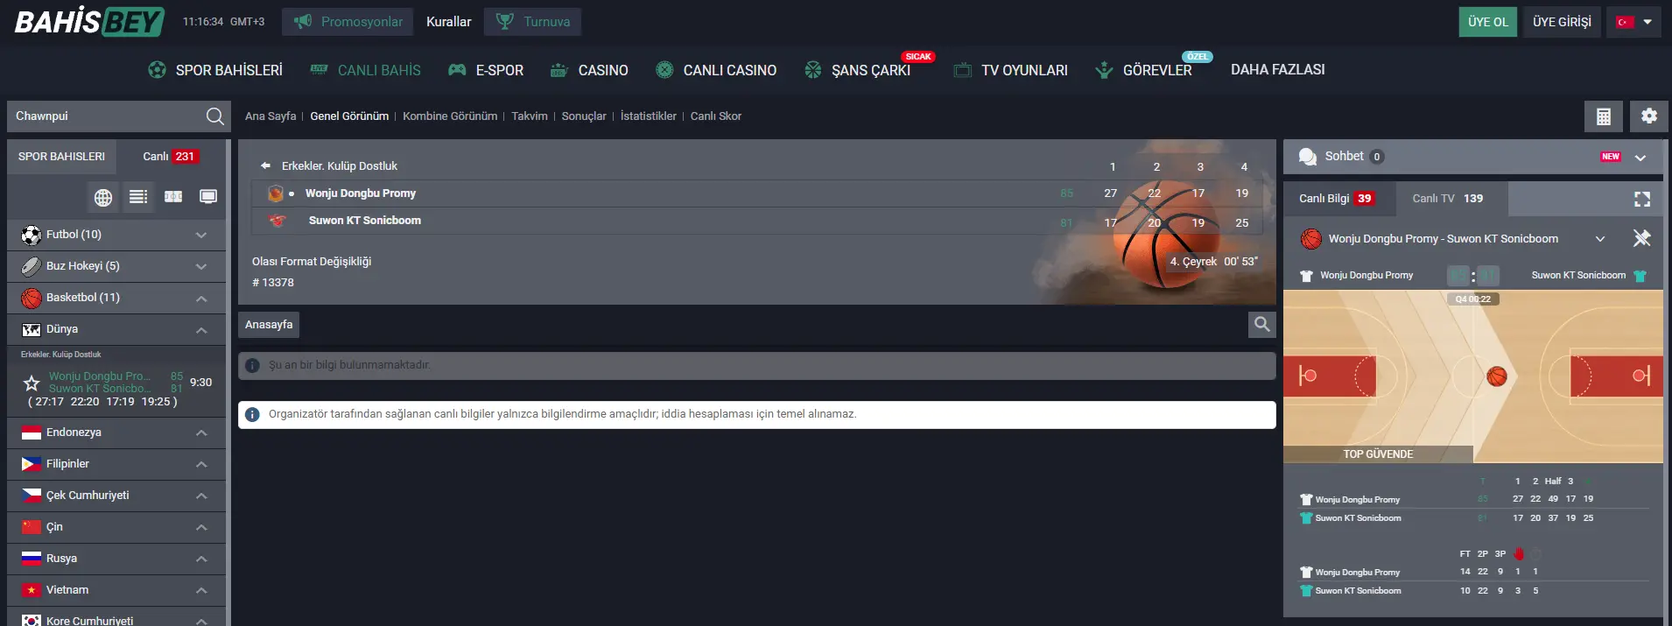Click the Wonju Dongbu Promy team logo
The width and height of the screenshot is (1672, 626).
coord(276,193)
